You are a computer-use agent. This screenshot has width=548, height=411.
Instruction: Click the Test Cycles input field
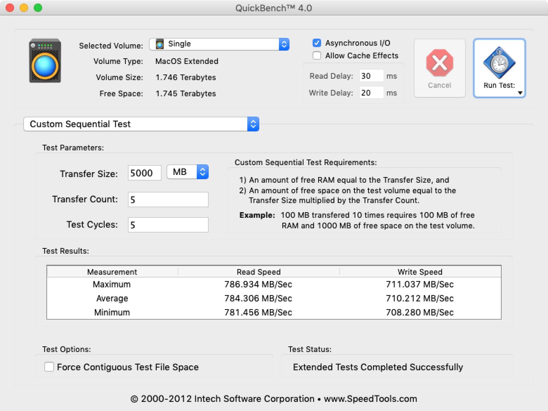(x=168, y=225)
